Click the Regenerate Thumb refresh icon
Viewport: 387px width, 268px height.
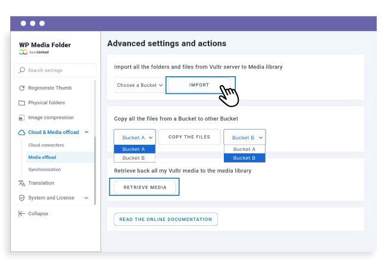[21, 88]
